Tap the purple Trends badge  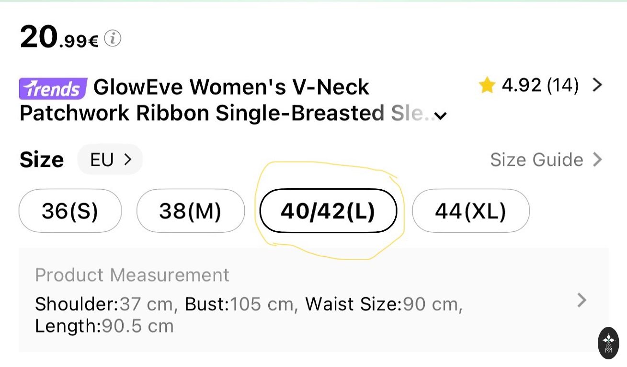point(53,88)
